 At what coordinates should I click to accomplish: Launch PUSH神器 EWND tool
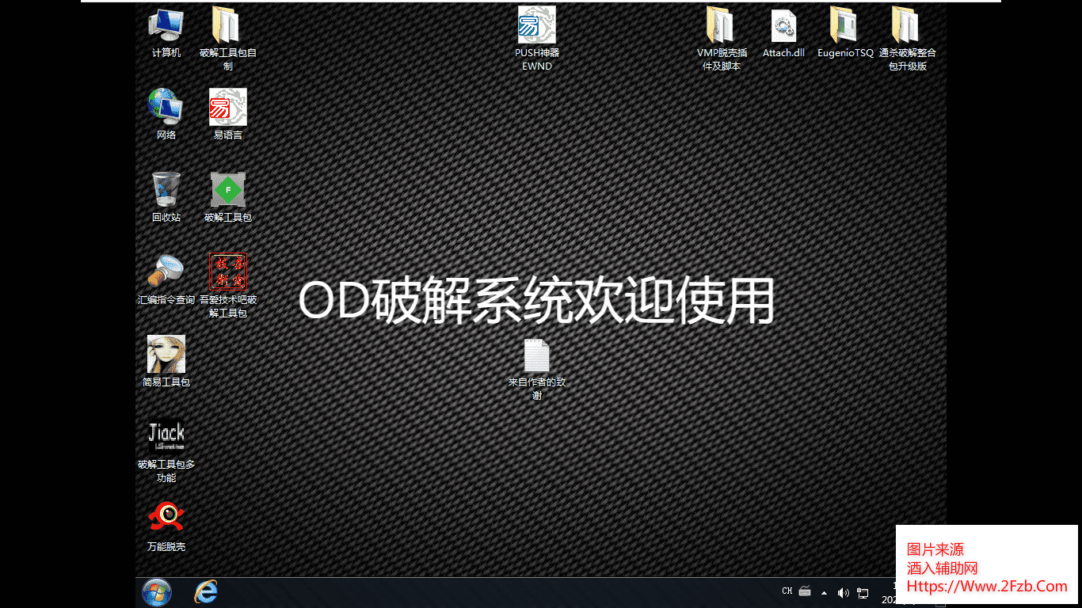(x=537, y=26)
